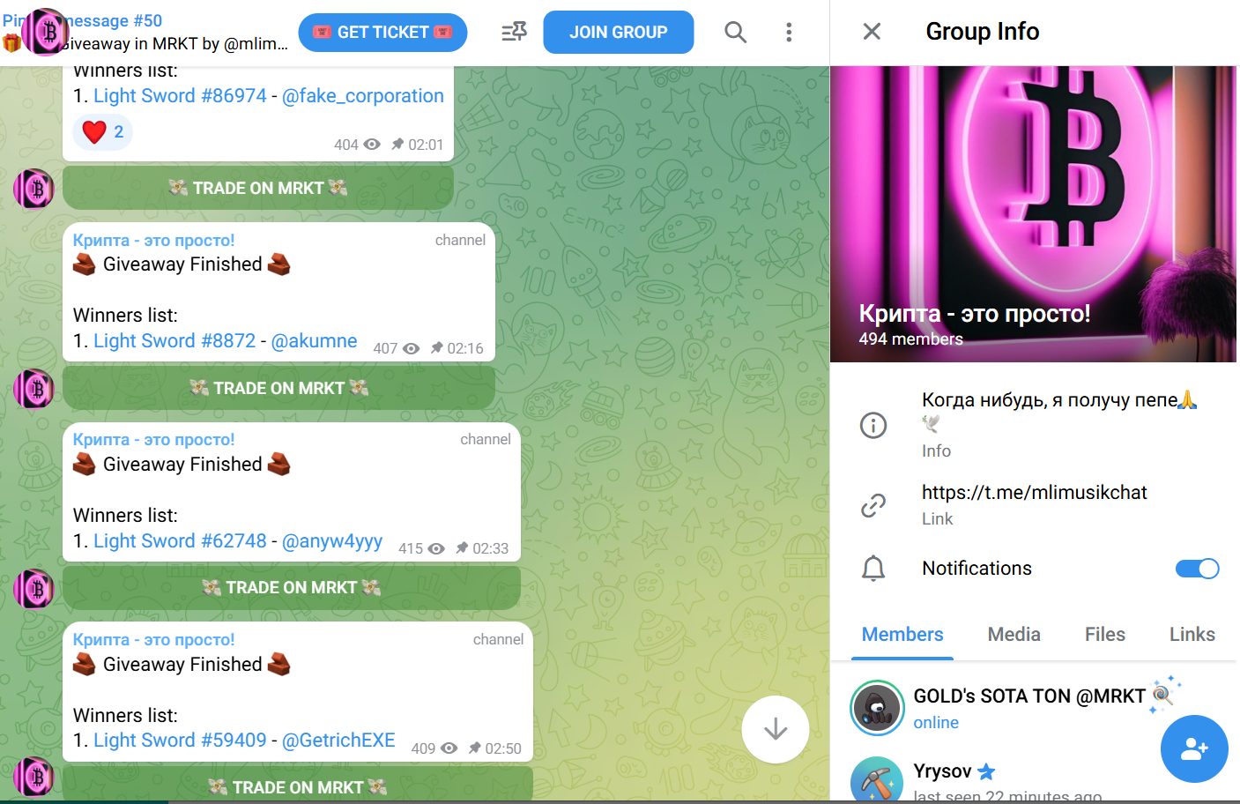Click sender avatar beside the @akumne message
Image resolution: width=1240 pixels, height=804 pixels.
34,389
